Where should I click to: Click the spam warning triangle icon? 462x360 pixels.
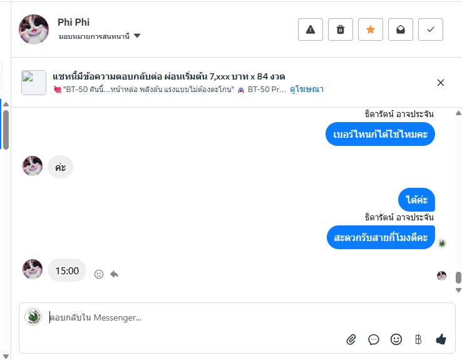tap(311, 29)
